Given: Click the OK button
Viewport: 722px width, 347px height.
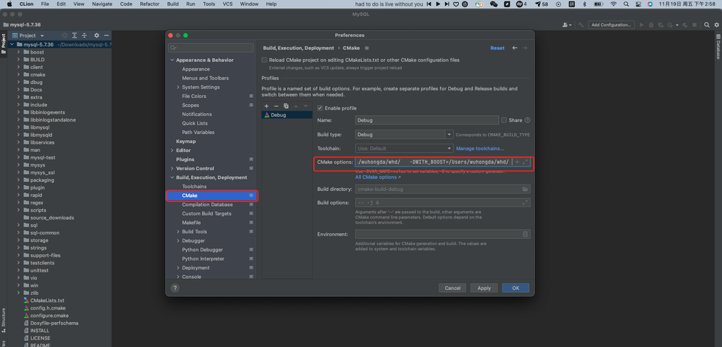Looking at the screenshot, I should [x=515, y=288].
